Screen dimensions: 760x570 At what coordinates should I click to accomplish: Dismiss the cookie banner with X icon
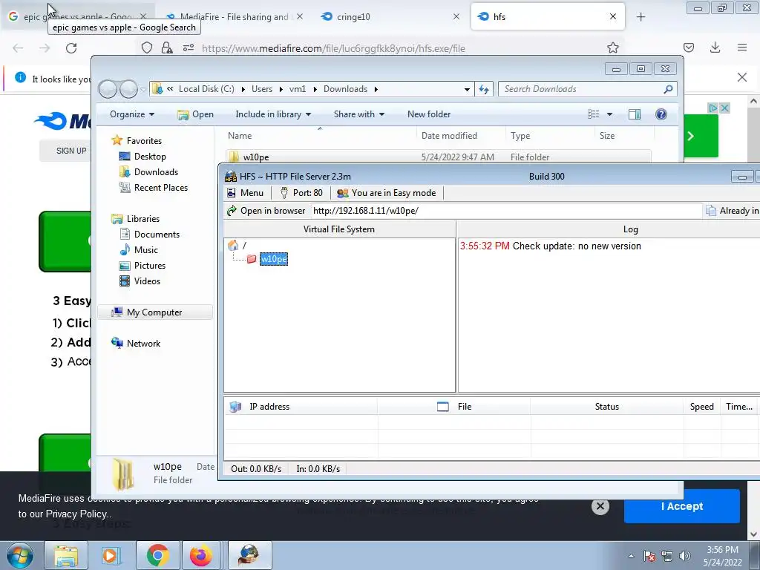(x=600, y=506)
